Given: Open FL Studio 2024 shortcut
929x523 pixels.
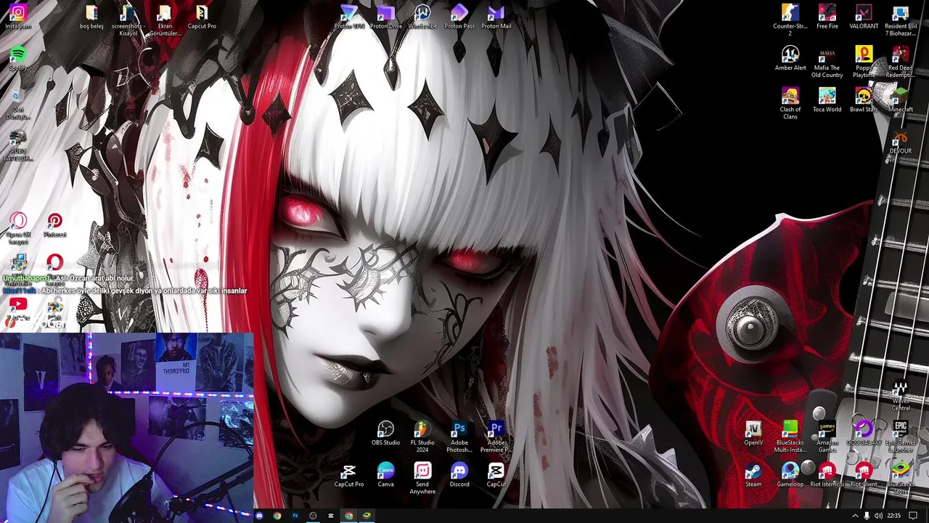Looking at the screenshot, I should click(x=422, y=437).
